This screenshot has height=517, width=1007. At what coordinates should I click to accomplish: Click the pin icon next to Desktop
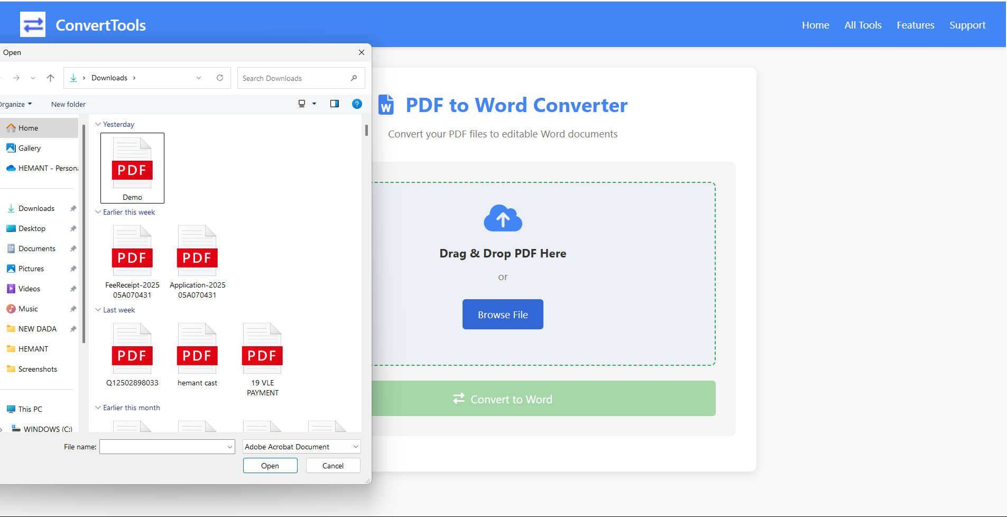click(73, 228)
